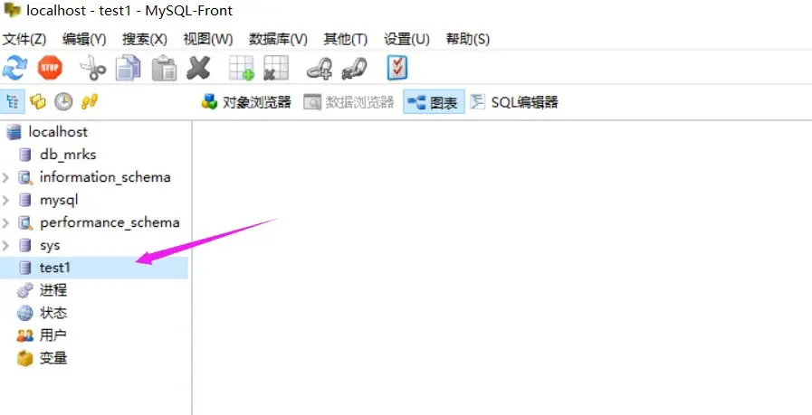Expand the mysql database node
The image size is (812, 415).
6,200
